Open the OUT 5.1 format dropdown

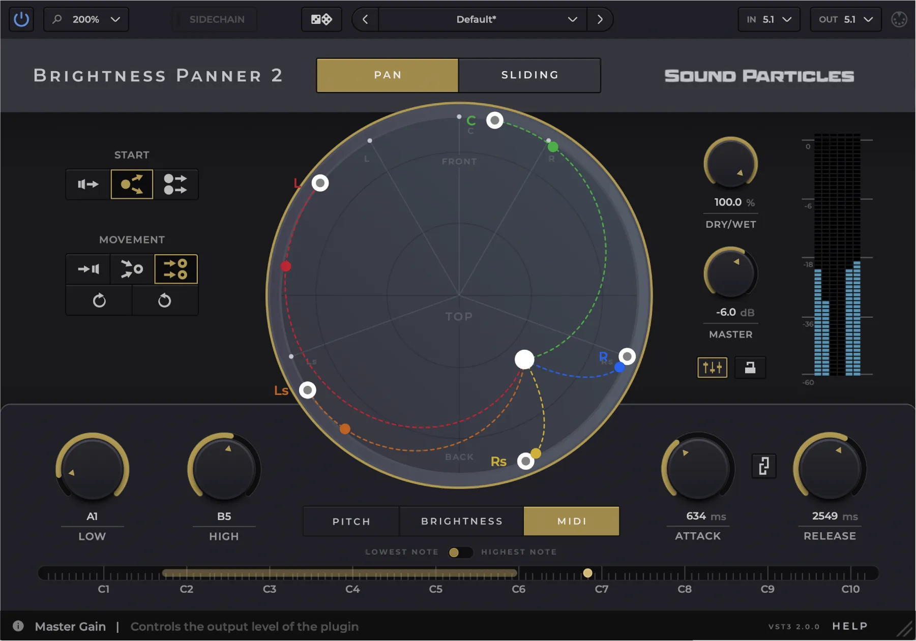[x=845, y=20]
